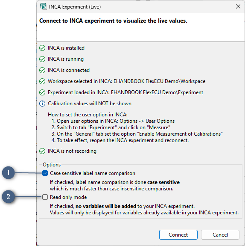
Task: Click the green check beside INCA is installed
Action: tap(42, 48)
